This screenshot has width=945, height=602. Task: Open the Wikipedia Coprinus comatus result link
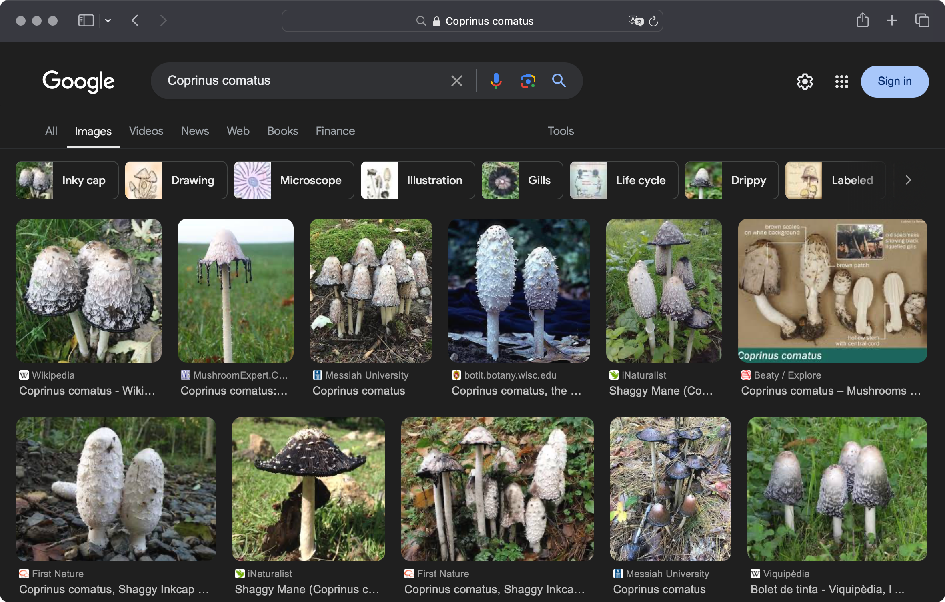tap(87, 391)
